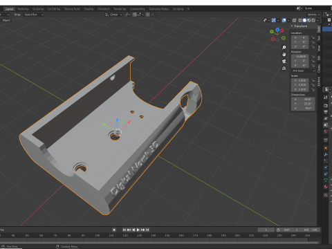The height and width of the screenshot is (249, 332).
Task: Click the green Y axis on navigation gizmo
Action: tap(272, 32)
